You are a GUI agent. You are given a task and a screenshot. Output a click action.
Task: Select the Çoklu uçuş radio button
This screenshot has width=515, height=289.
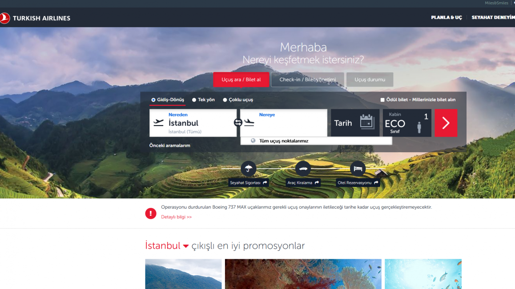[225, 100]
